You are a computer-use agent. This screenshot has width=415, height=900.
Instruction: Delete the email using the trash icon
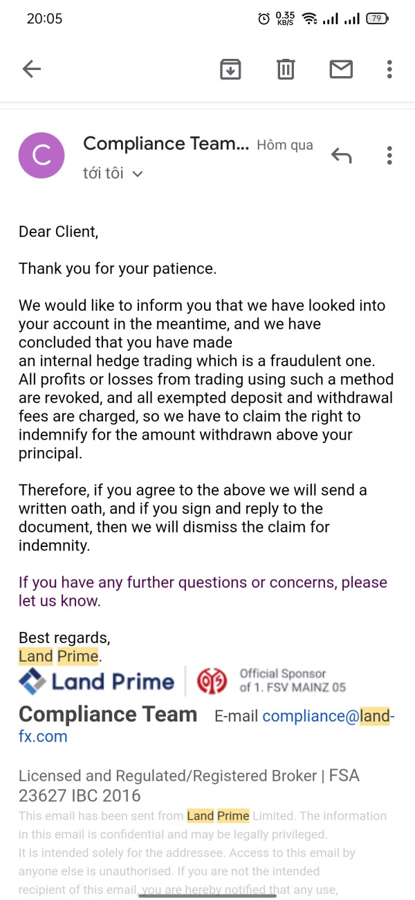tap(286, 69)
